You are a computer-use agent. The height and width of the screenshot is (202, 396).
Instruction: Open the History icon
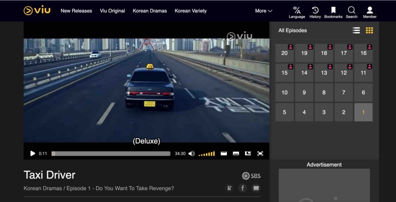pyautogui.click(x=315, y=12)
